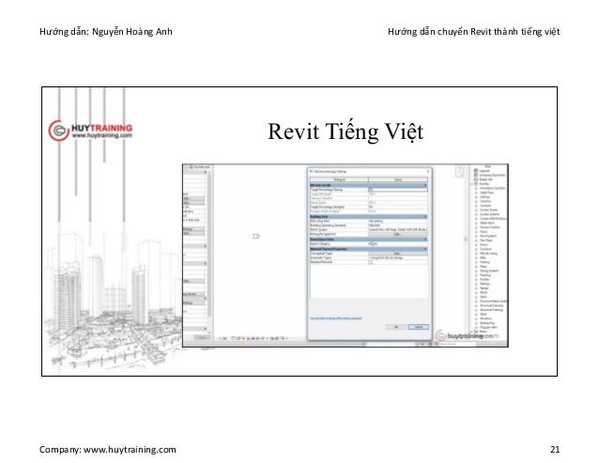Select Structural Columns in Project Browser
The image size is (599, 463).
[x=492, y=305]
